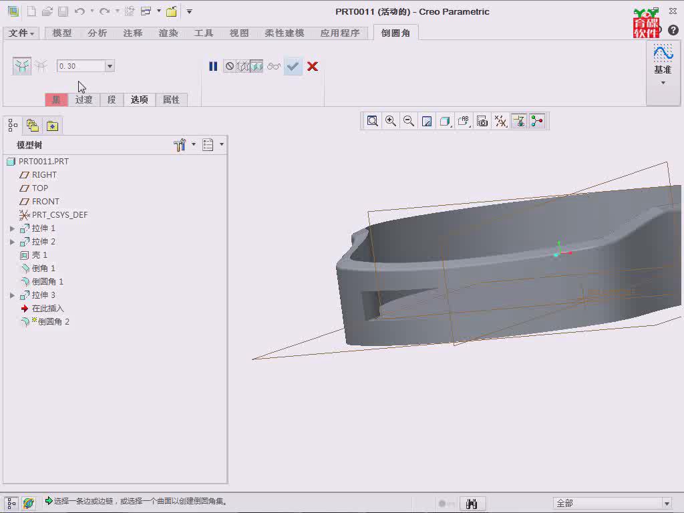The width and height of the screenshot is (684, 513).
Task: Expand the 拉伸 3 feature node
Action: [x=12, y=295]
